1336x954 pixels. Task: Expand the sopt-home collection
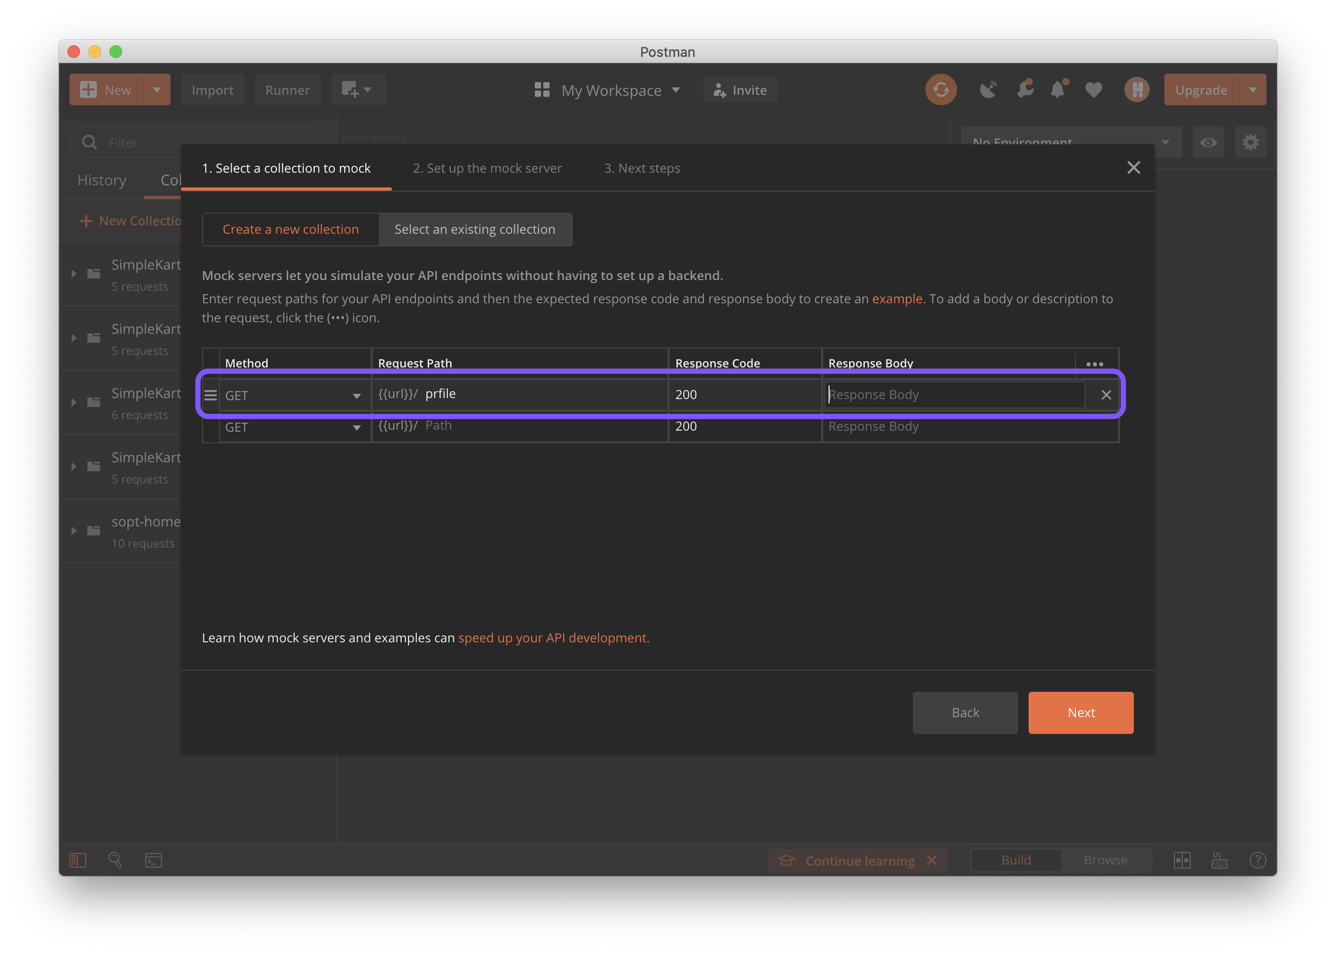74,531
